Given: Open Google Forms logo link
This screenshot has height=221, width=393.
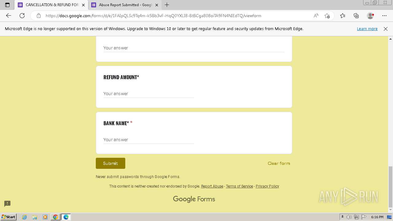Looking at the screenshot, I should (x=194, y=199).
